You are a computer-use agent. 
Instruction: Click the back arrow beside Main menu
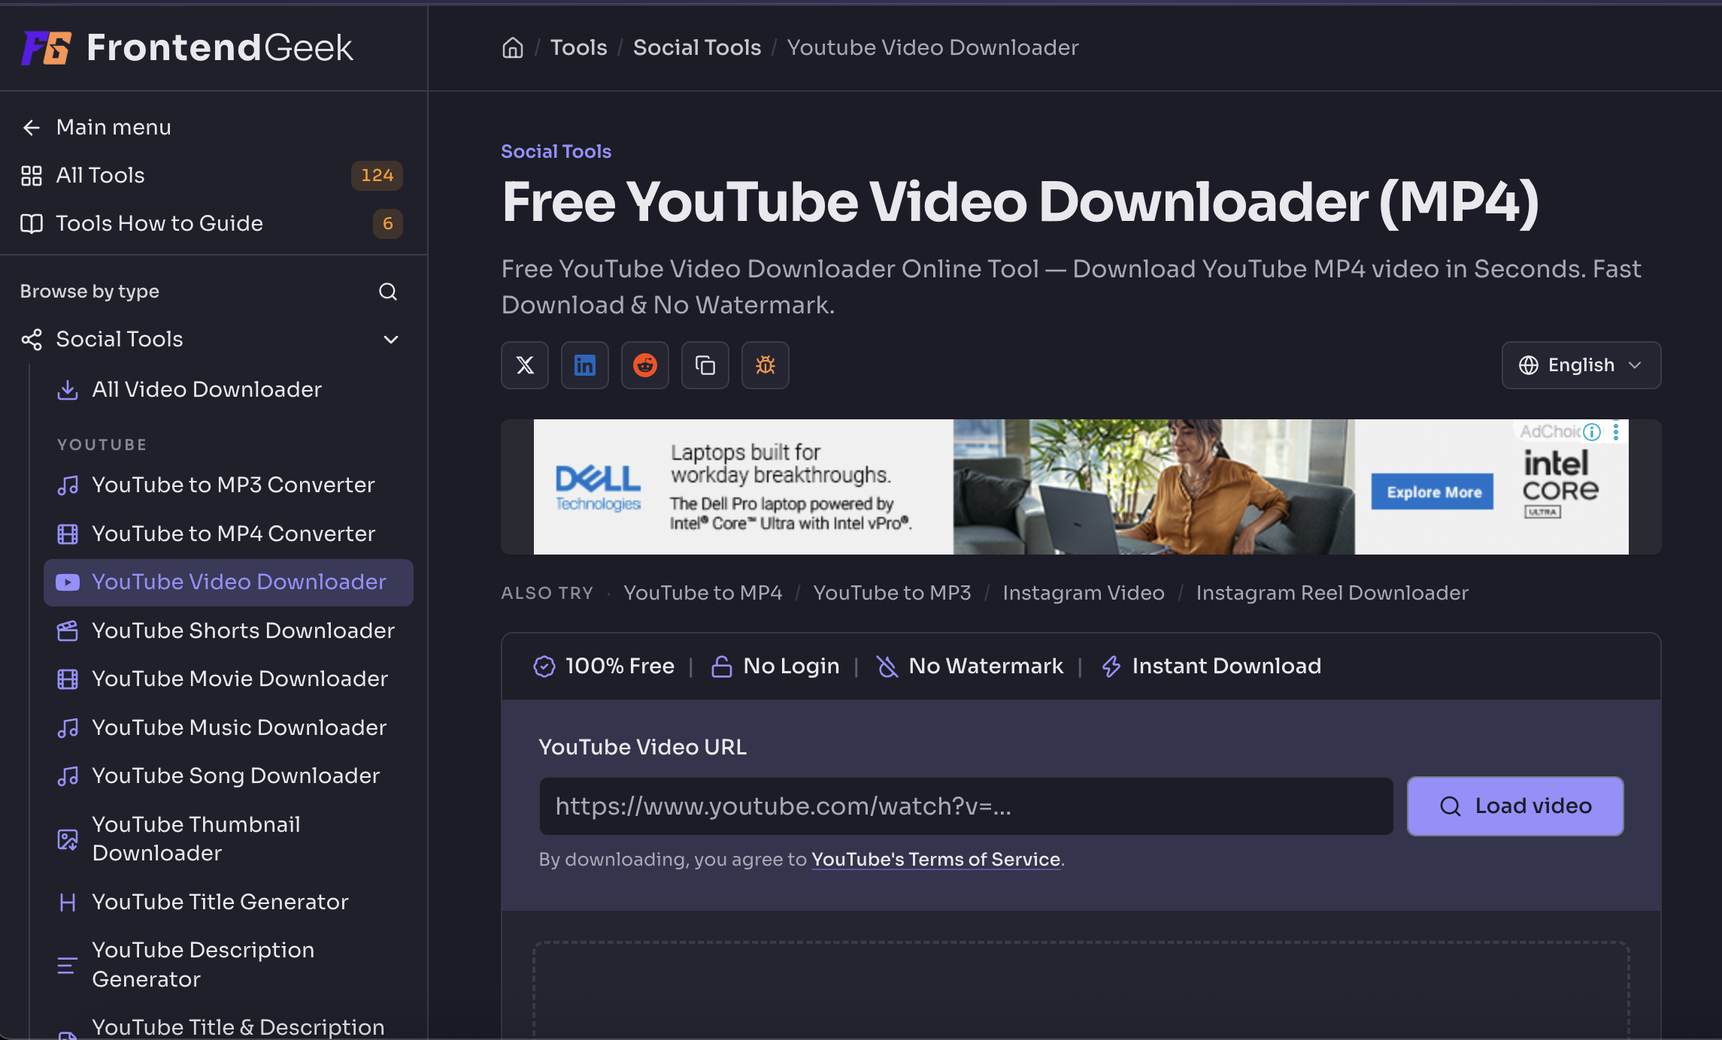coord(32,128)
